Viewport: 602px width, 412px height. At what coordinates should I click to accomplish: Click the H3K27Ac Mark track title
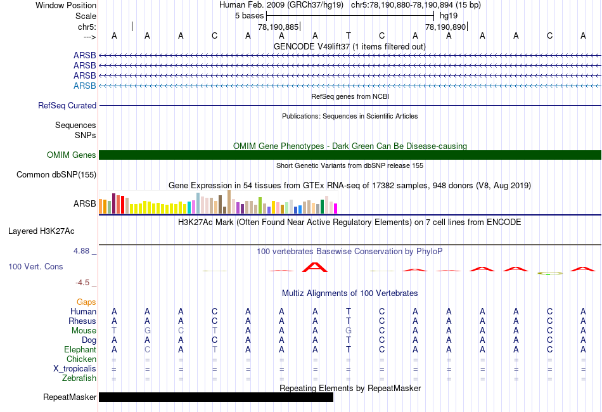tap(350, 222)
